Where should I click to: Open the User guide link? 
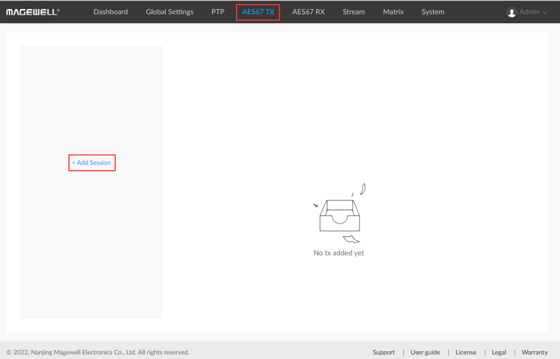[425, 352]
